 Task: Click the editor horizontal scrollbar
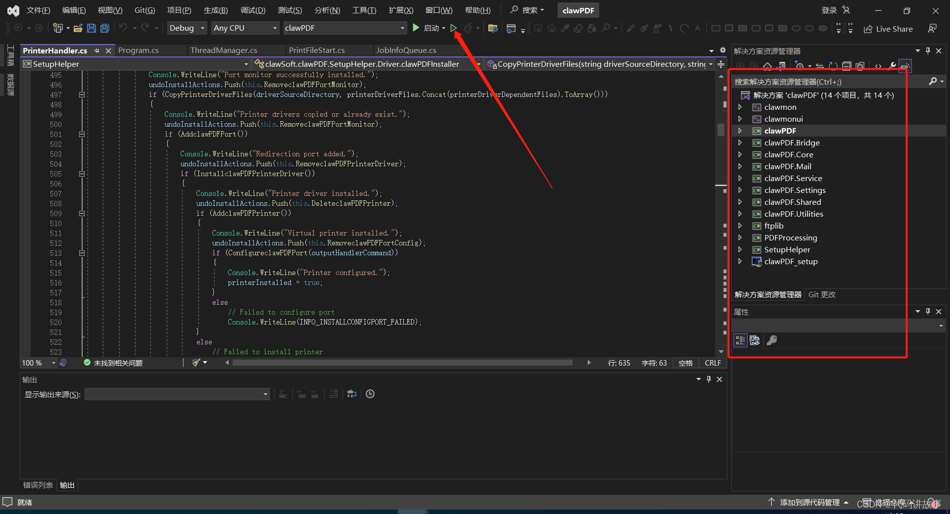click(x=403, y=363)
